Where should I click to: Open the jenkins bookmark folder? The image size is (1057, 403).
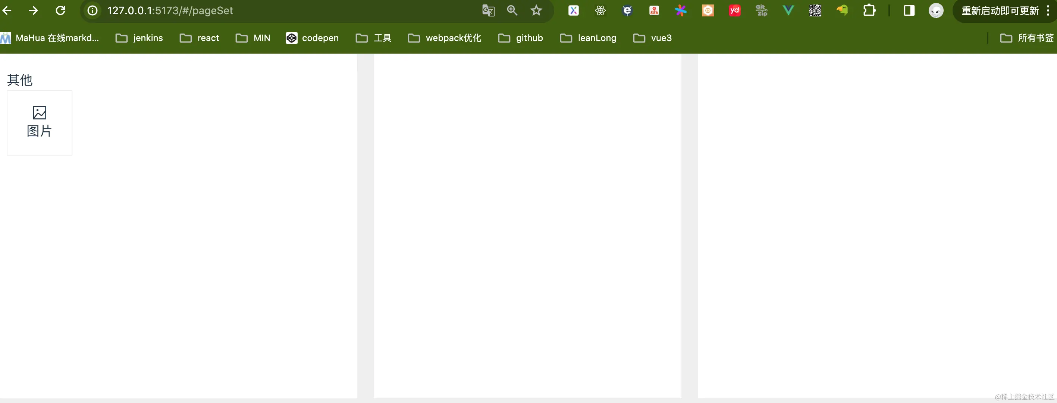pyautogui.click(x=139, y=38)
